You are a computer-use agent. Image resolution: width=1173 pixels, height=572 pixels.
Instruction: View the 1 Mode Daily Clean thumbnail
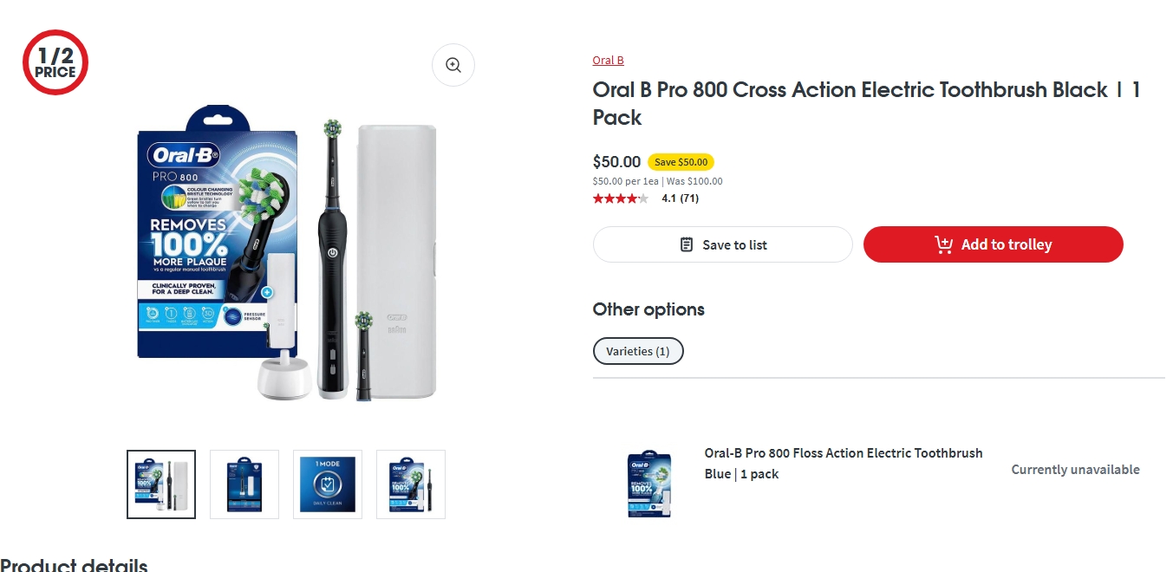[x=328, y=484]
